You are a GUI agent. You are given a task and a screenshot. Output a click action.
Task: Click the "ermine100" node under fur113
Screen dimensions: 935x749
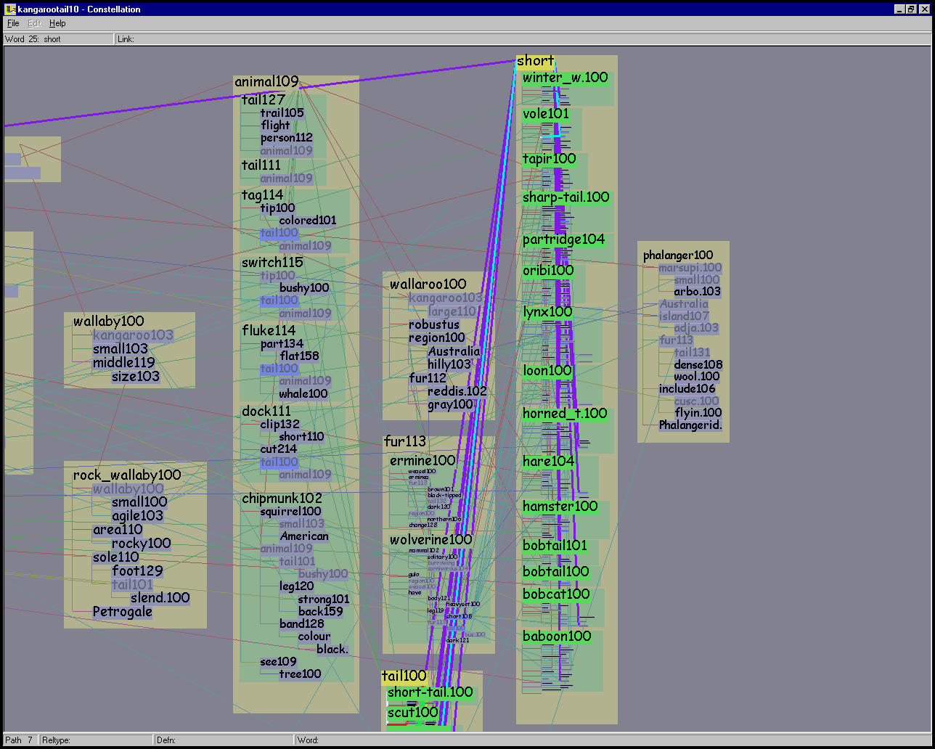[422, 461]
